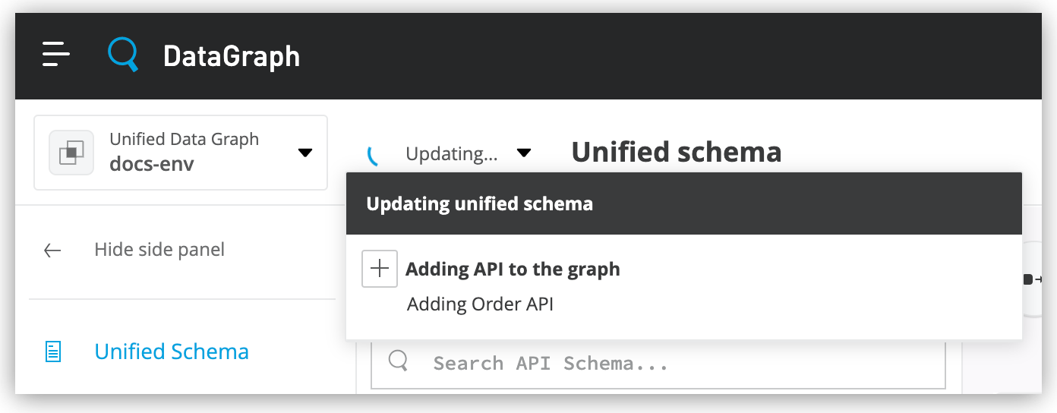The image size is (1057, 413).
Task: Click the Unified Data Graph stacked-squares icon
Action: coord(71,153)
